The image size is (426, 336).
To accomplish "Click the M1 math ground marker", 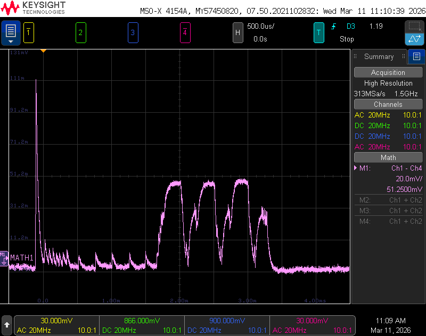I will pos(4,258).
